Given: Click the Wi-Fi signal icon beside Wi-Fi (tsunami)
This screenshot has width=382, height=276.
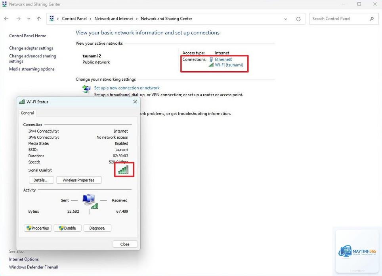Looking at the screenshot, I should pos(211,65).
